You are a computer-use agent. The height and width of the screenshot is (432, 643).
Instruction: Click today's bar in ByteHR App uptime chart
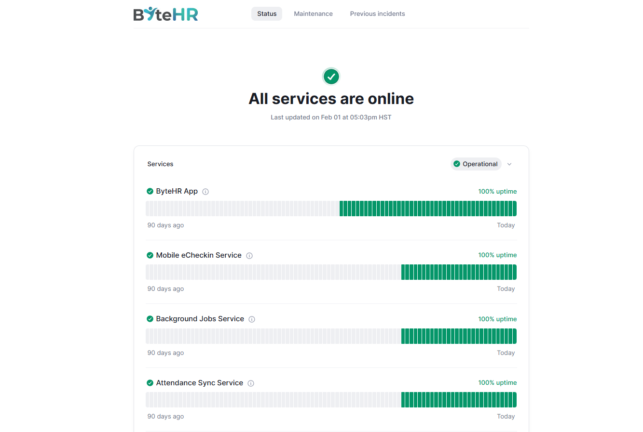click(515, 209)
